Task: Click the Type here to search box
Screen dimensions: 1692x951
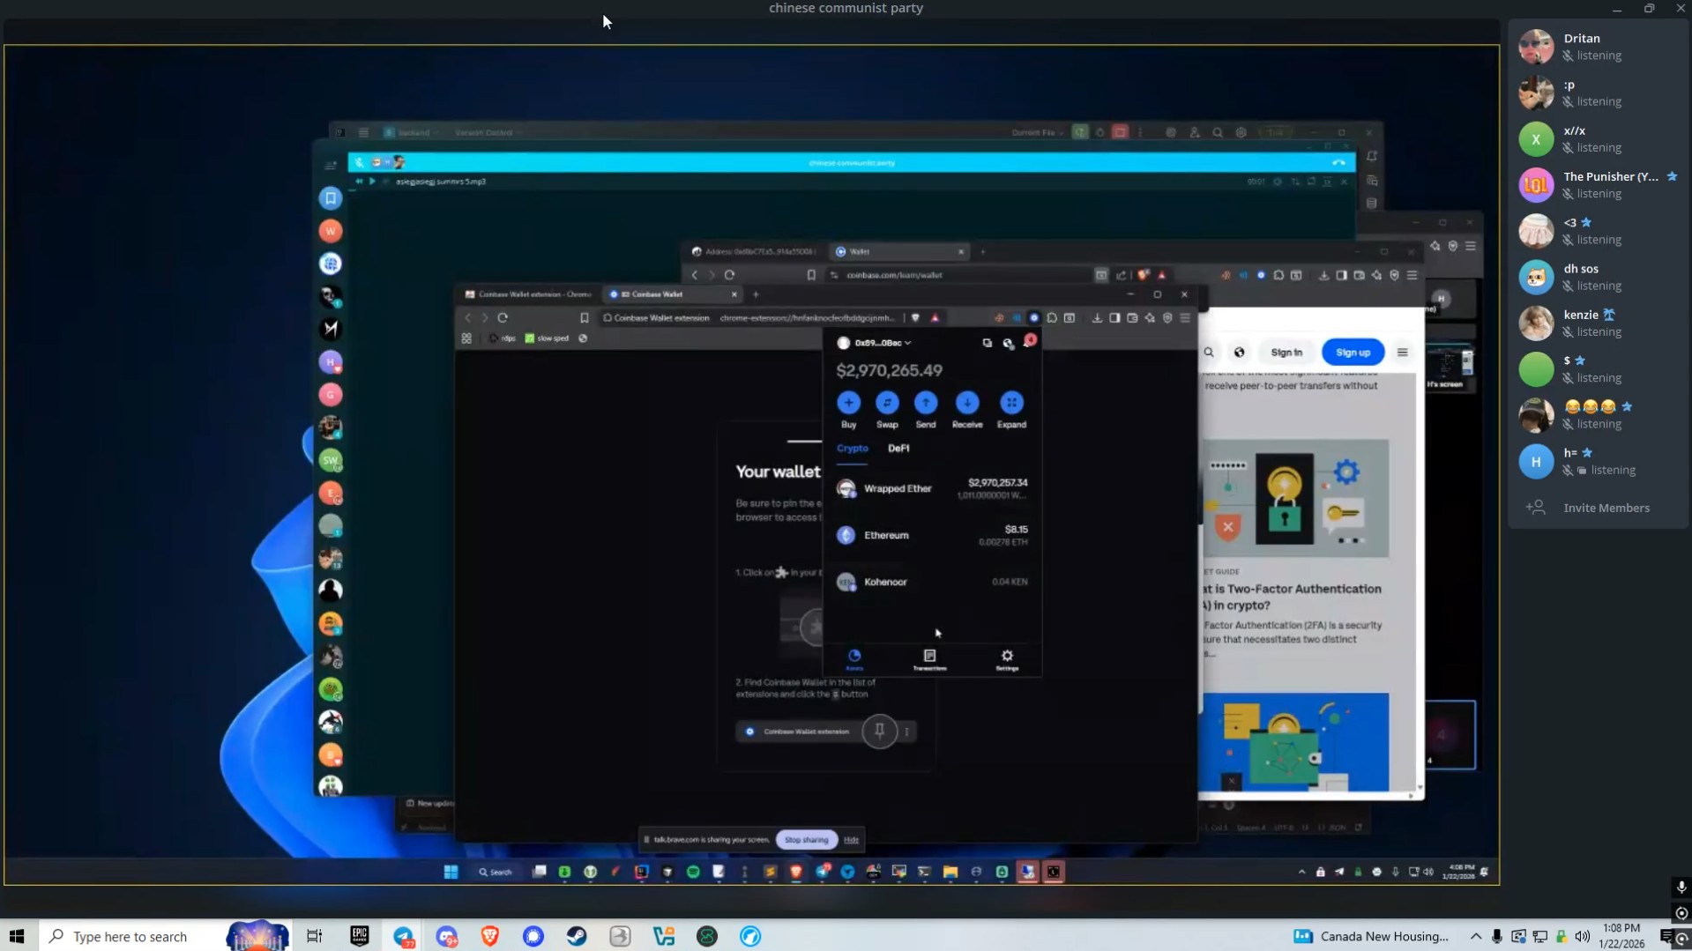Action: pos(130,936)
